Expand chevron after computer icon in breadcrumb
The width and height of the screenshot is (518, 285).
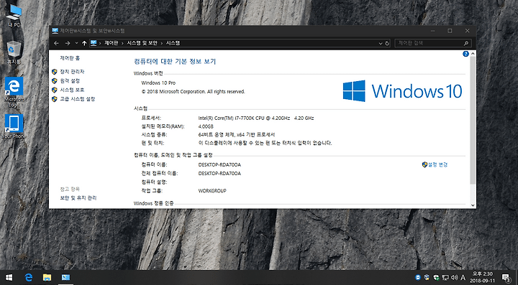click(x=100, y=43)
